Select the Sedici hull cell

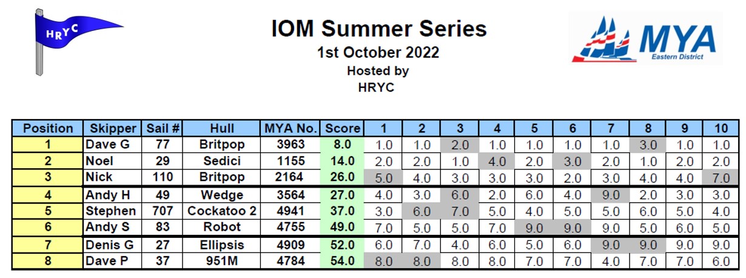pos(222,161)
